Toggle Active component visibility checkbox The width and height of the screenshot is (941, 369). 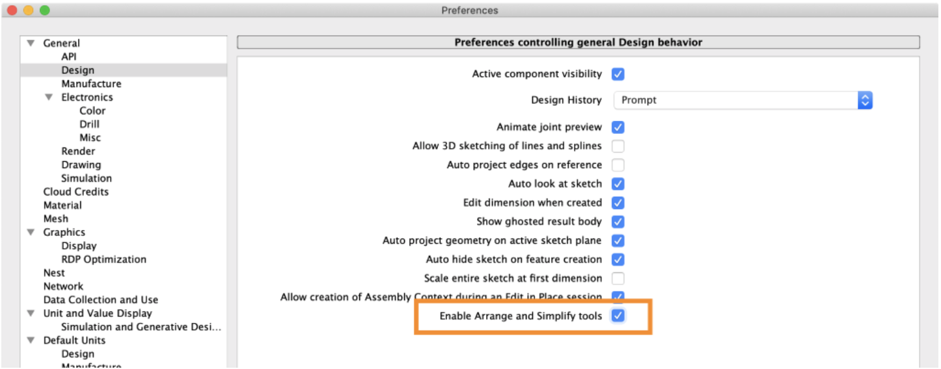coord(618,74)
